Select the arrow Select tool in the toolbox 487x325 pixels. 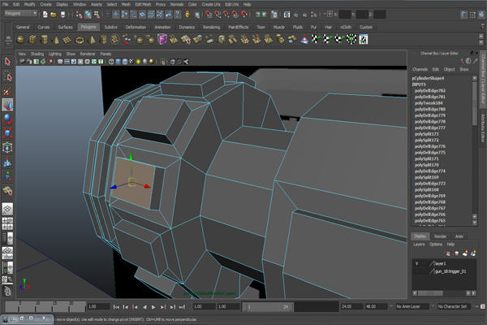[x=7, y=62]
